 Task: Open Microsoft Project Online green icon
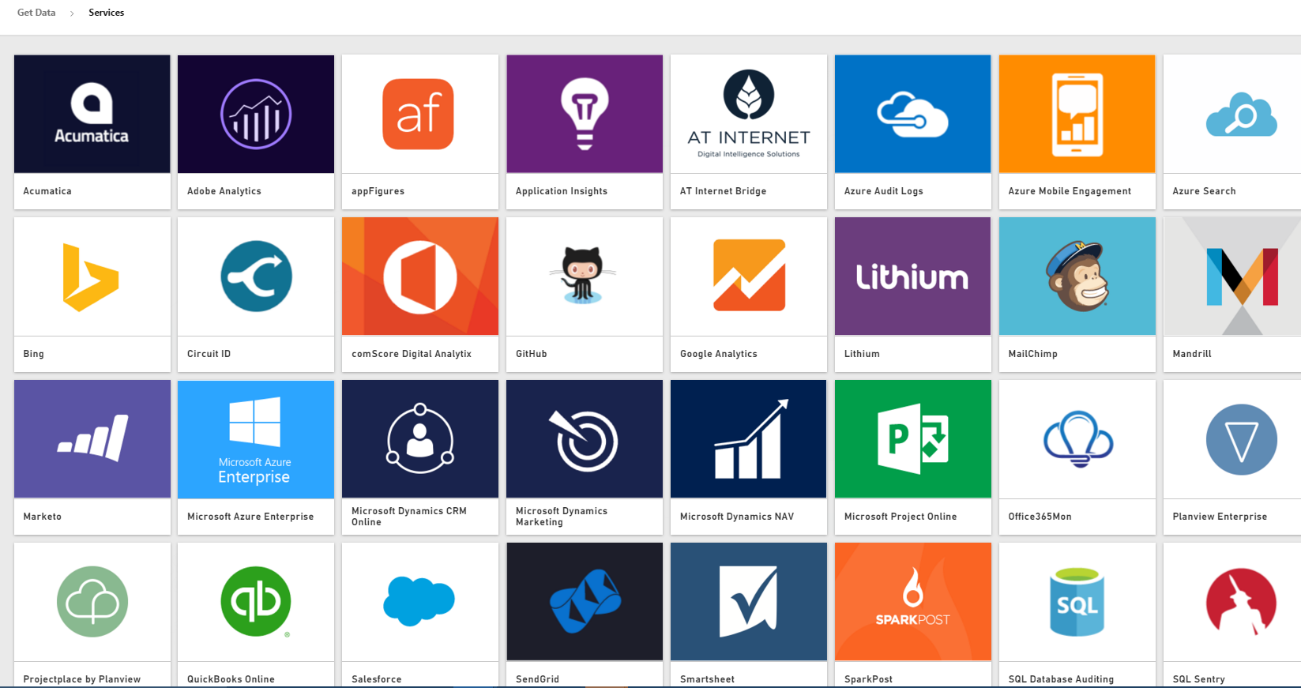pos(912,438)
